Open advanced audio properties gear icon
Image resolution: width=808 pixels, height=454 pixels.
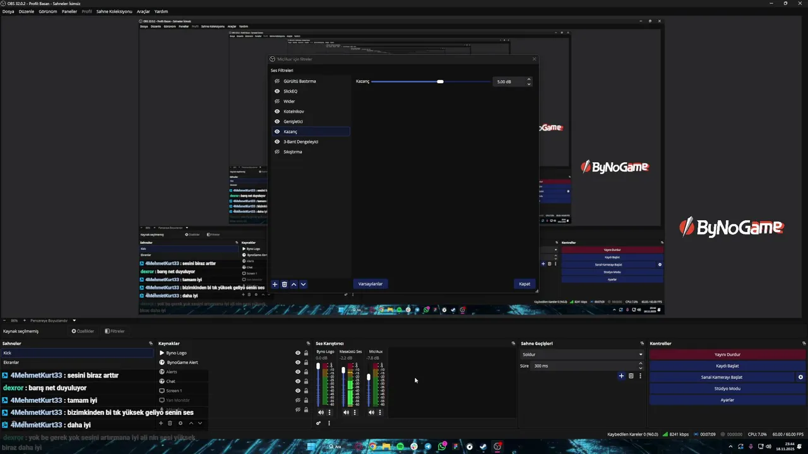pyautogui.click(x=318, y=423)
